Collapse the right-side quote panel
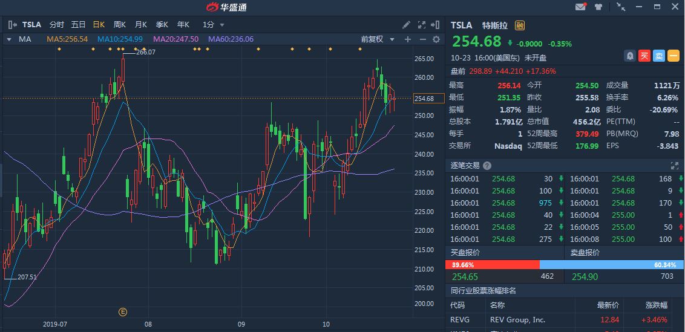The image size is (685, 332). point(435,25)
